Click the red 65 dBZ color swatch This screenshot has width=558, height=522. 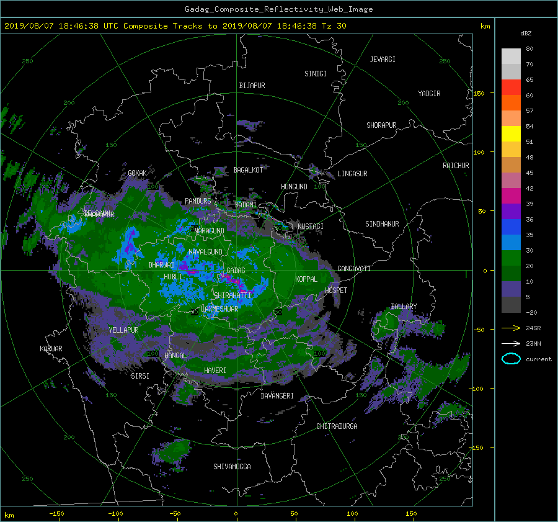[511, 87]
